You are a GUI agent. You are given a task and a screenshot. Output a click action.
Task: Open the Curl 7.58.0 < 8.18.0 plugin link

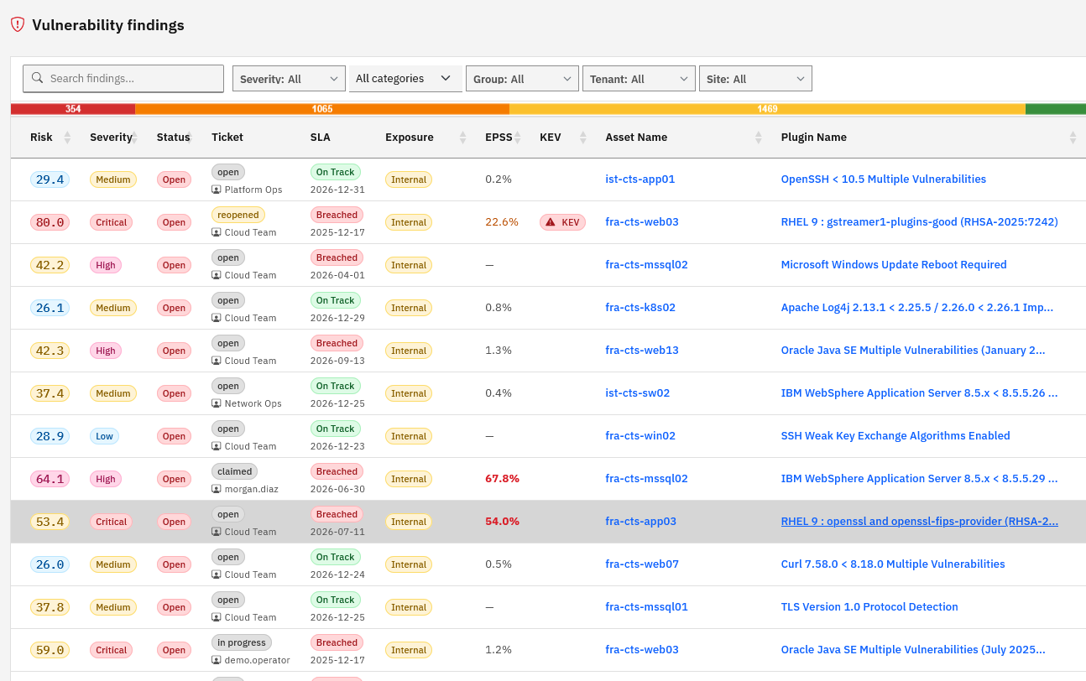click(x=893, y=564)
